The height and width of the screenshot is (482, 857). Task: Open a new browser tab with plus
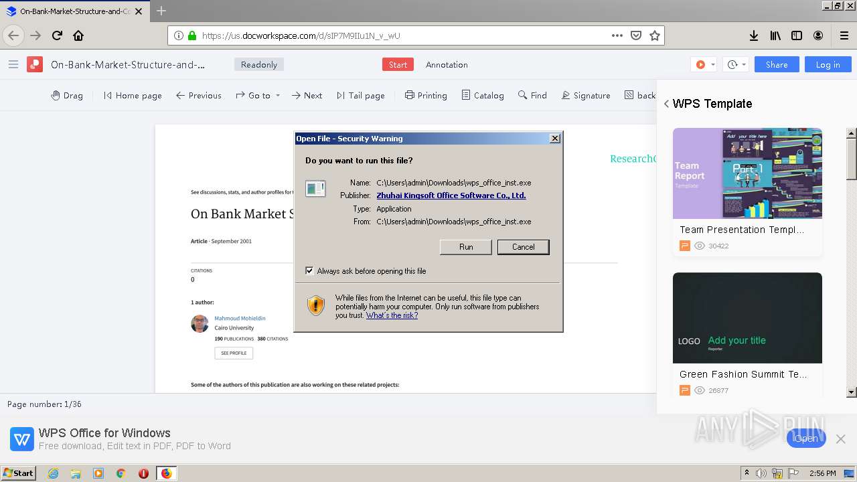point(161,11)
